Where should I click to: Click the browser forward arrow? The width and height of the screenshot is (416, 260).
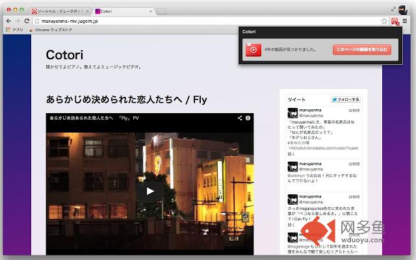click(x=18, y=21)
